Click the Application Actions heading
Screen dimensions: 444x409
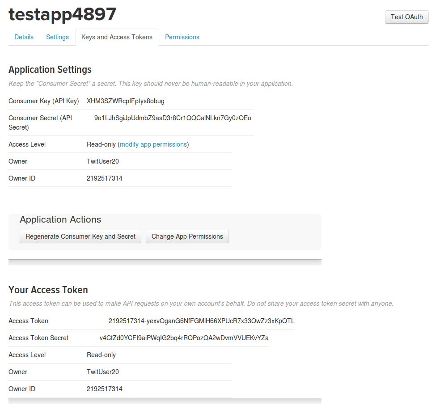60,219
